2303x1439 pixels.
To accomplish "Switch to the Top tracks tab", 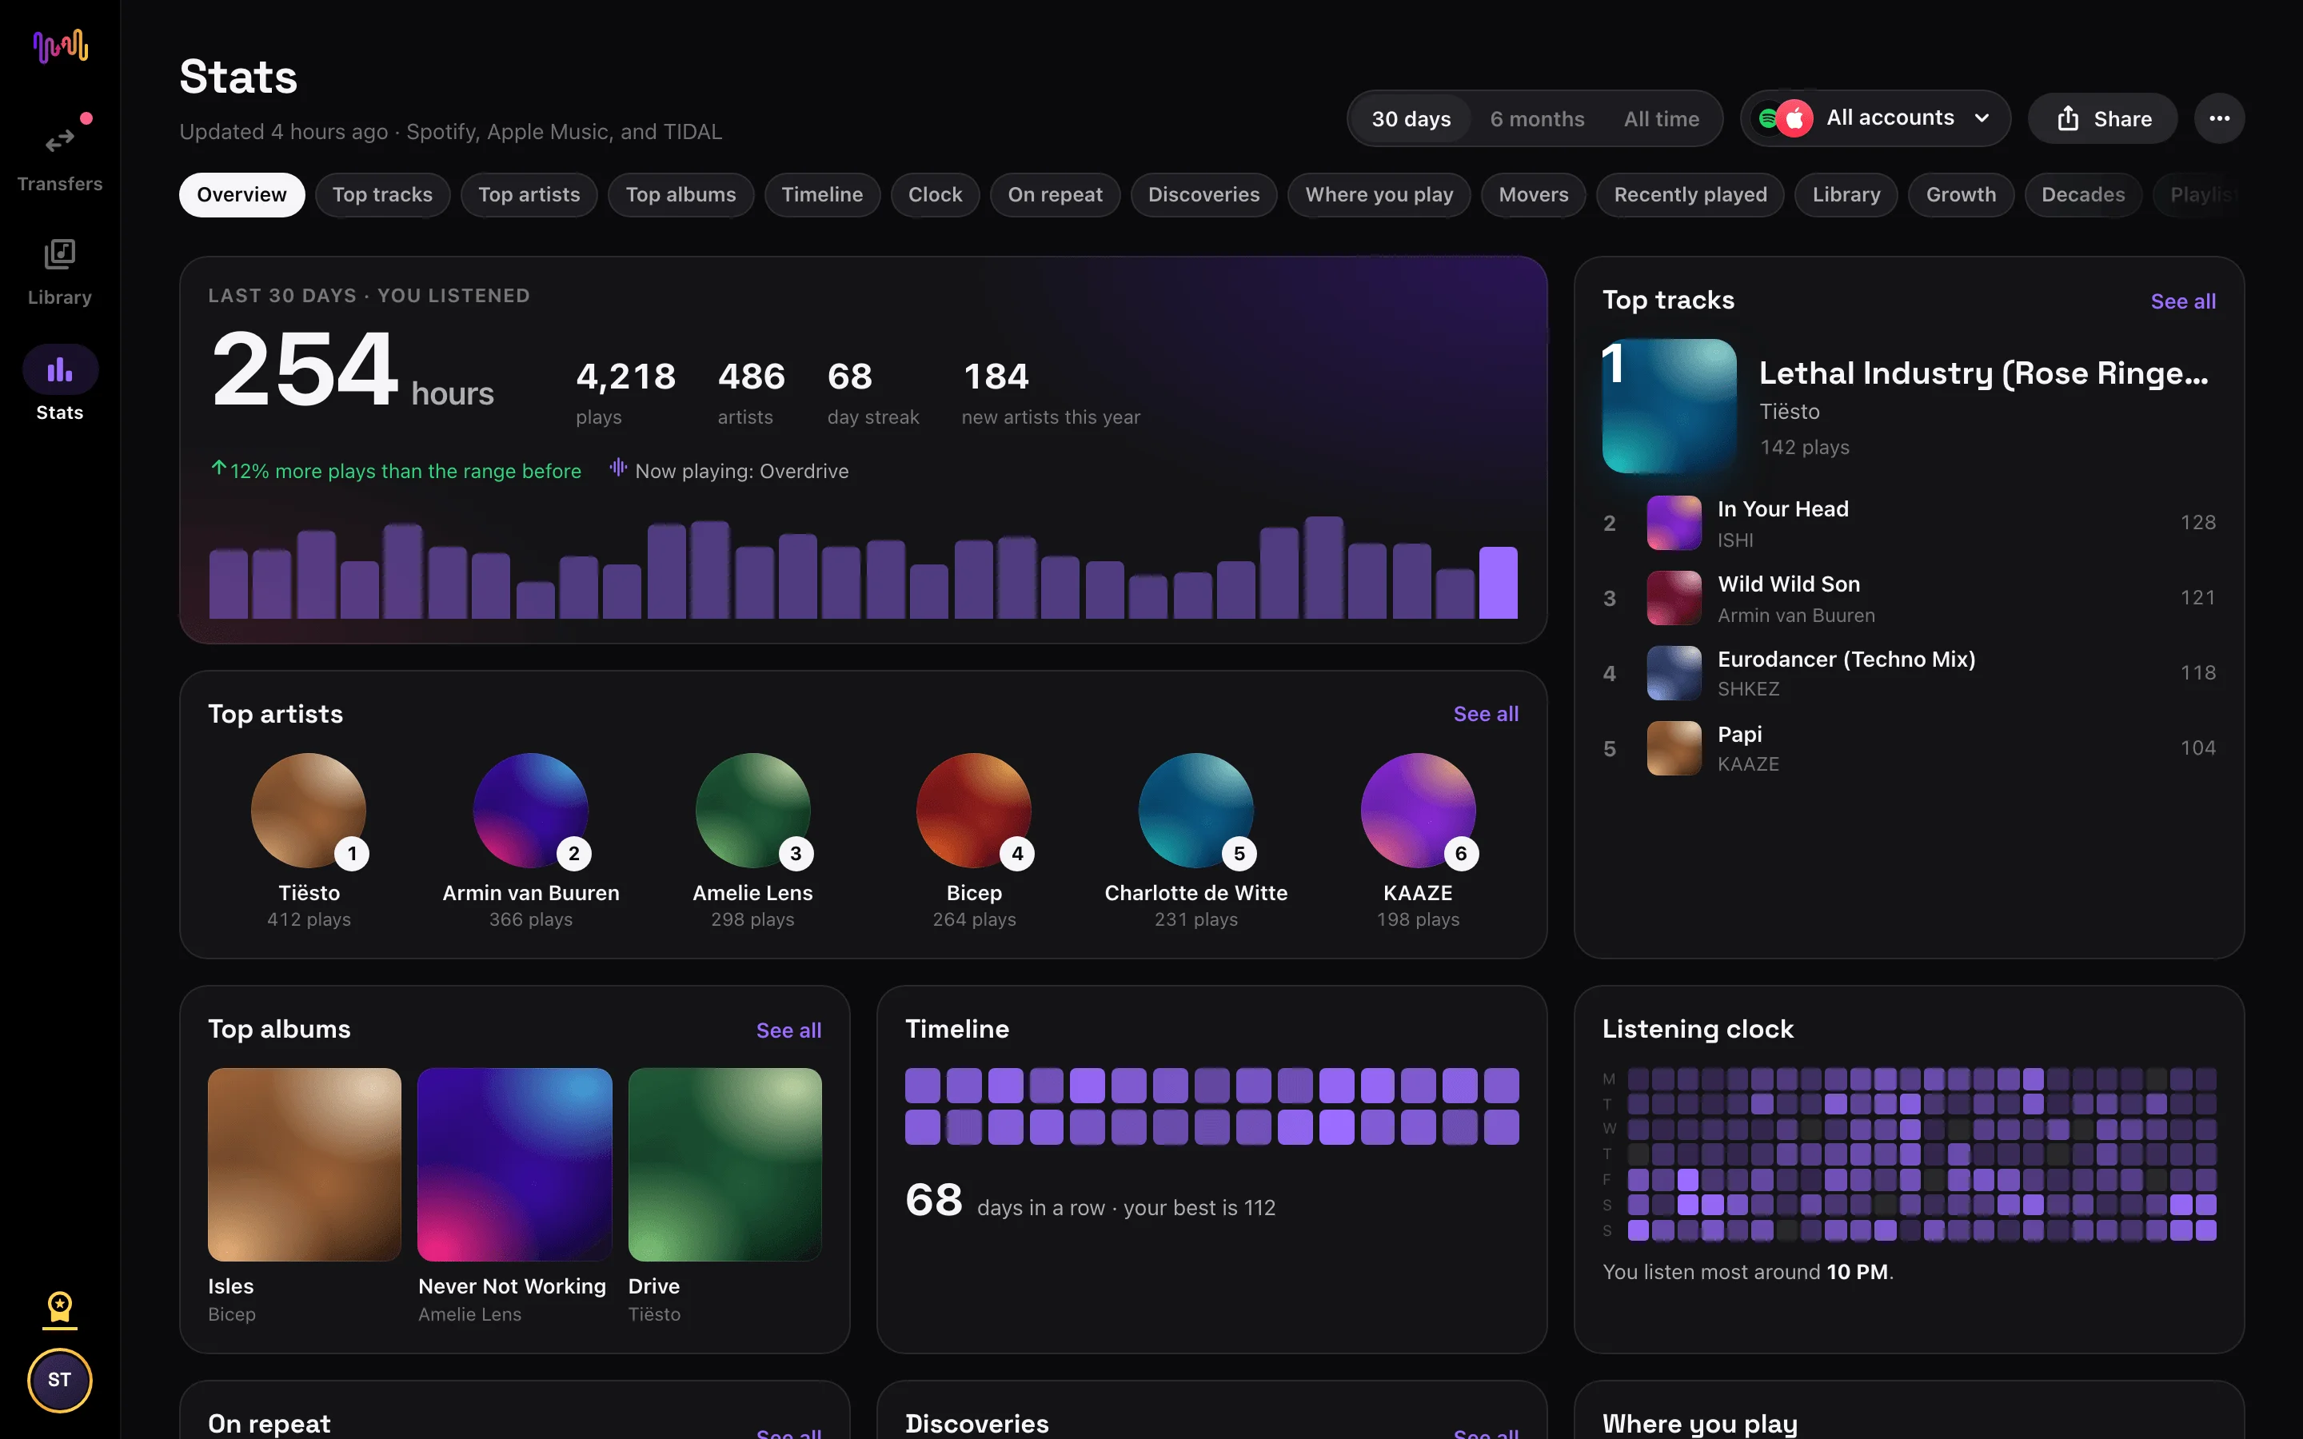I will (382, 194).
